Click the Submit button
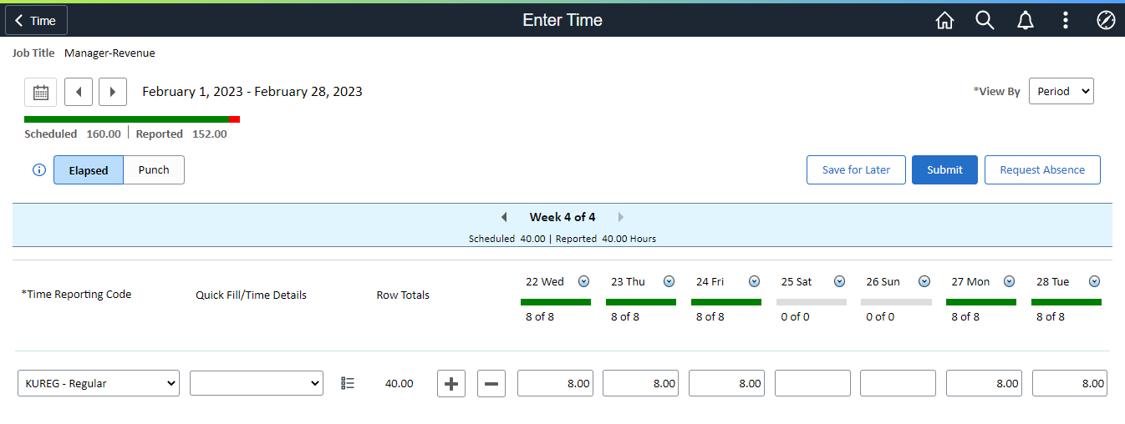 pos(944,169)
